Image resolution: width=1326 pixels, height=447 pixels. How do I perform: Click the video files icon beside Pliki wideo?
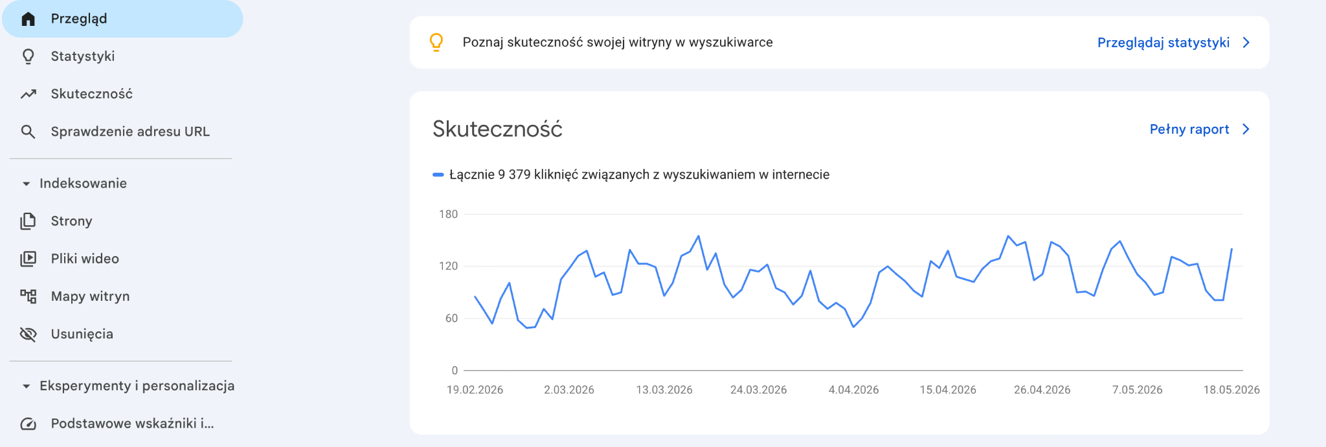click(x=28, y=259)
